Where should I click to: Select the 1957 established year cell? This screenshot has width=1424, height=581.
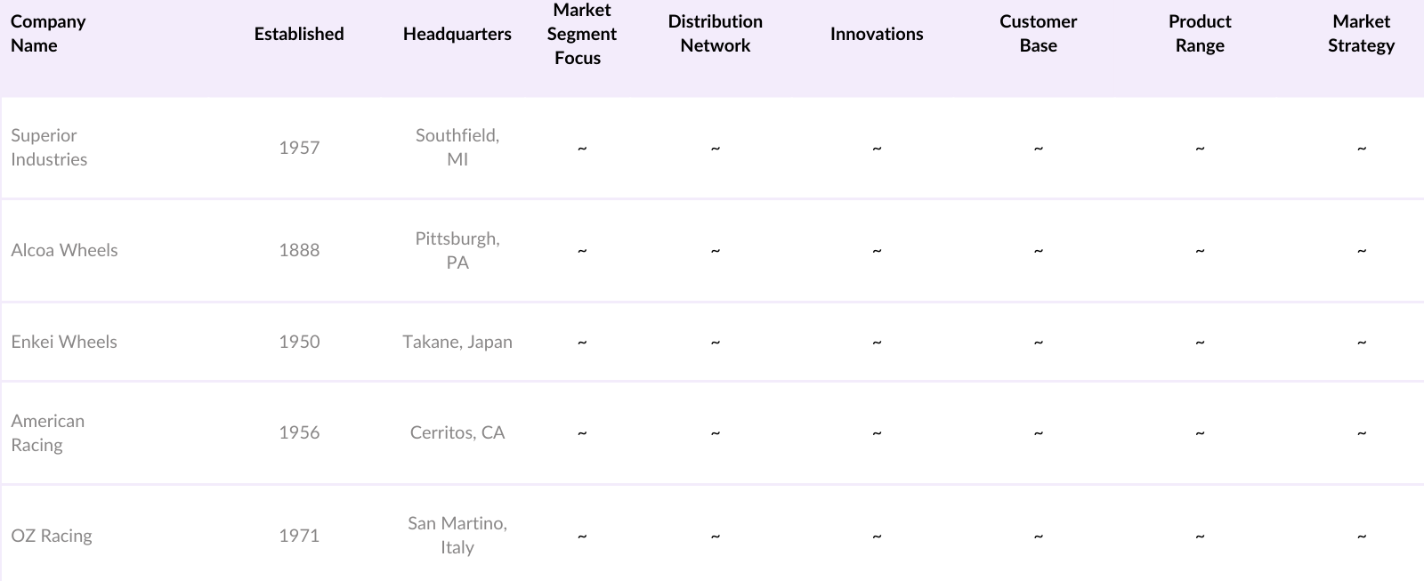tap(299, 148)
